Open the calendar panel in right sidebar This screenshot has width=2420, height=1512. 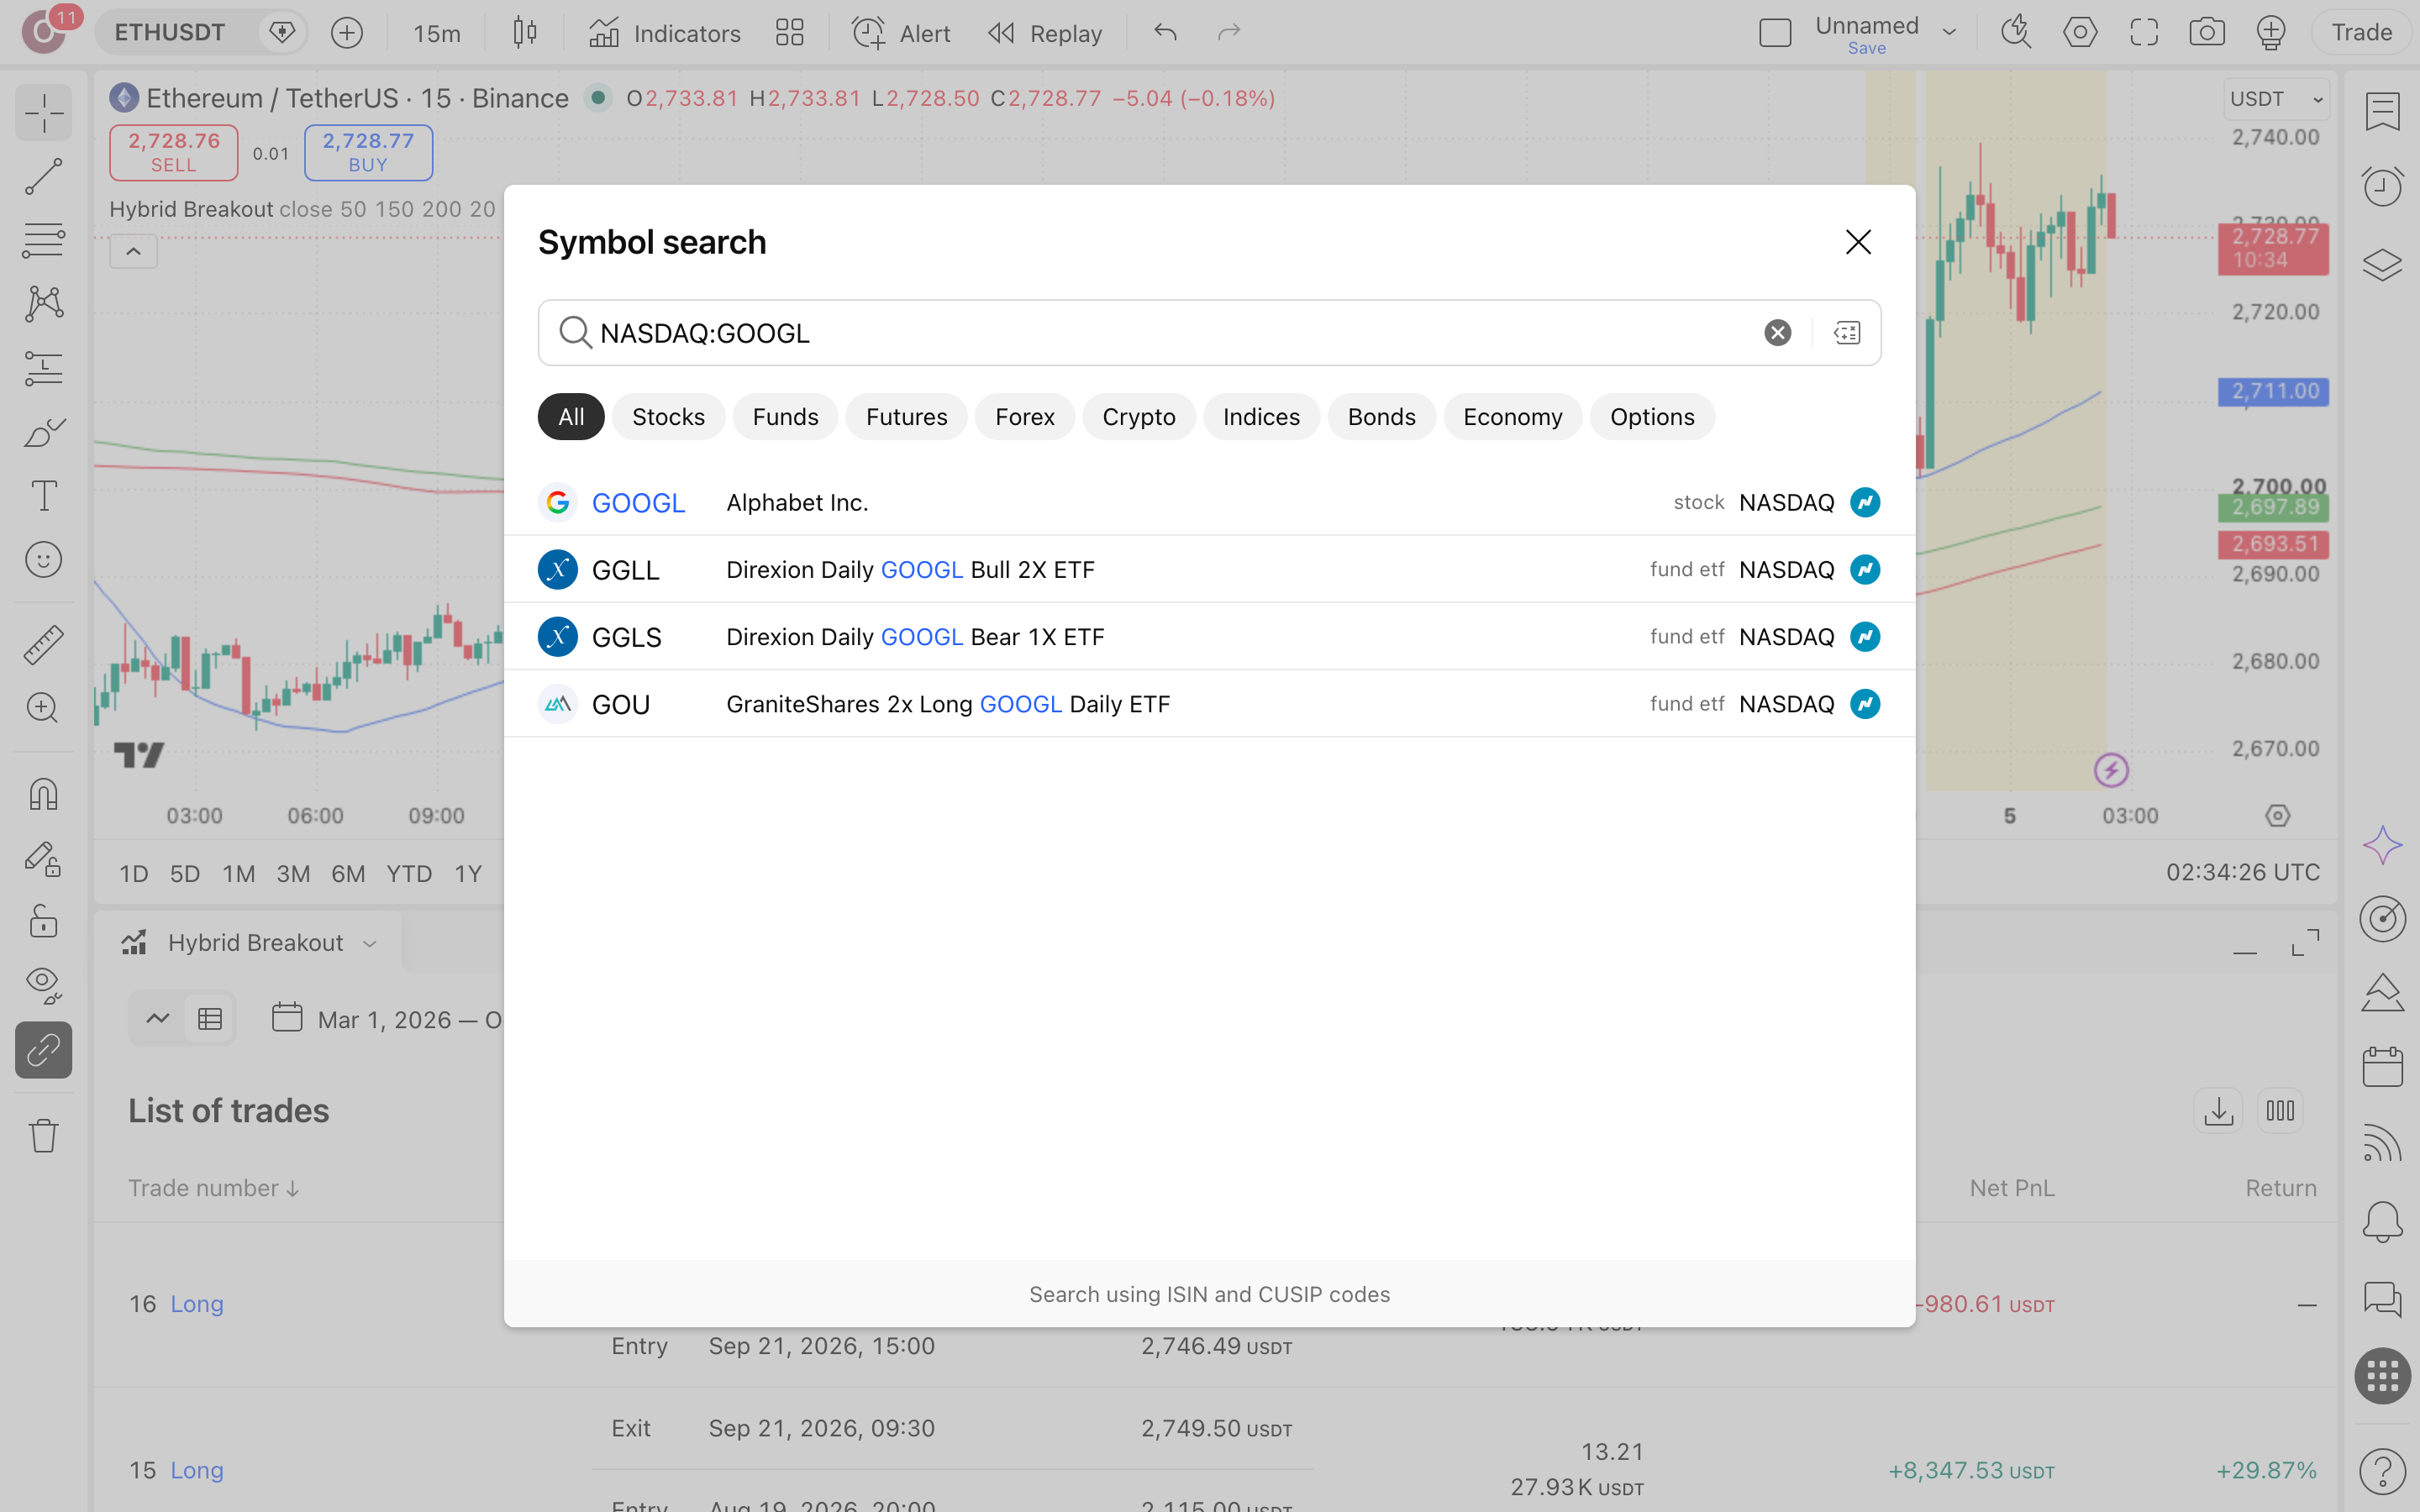pos(2382,1067)
